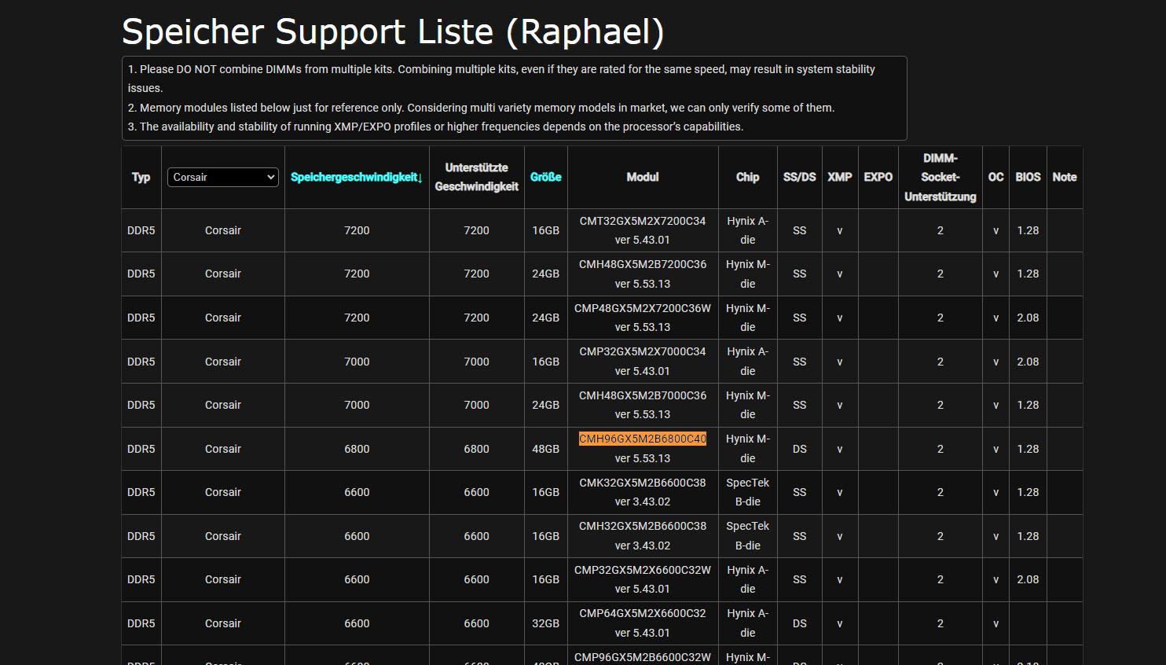Click the Chip column header
The width and height of the screenshot is (1166, 665).
[747, 178]
